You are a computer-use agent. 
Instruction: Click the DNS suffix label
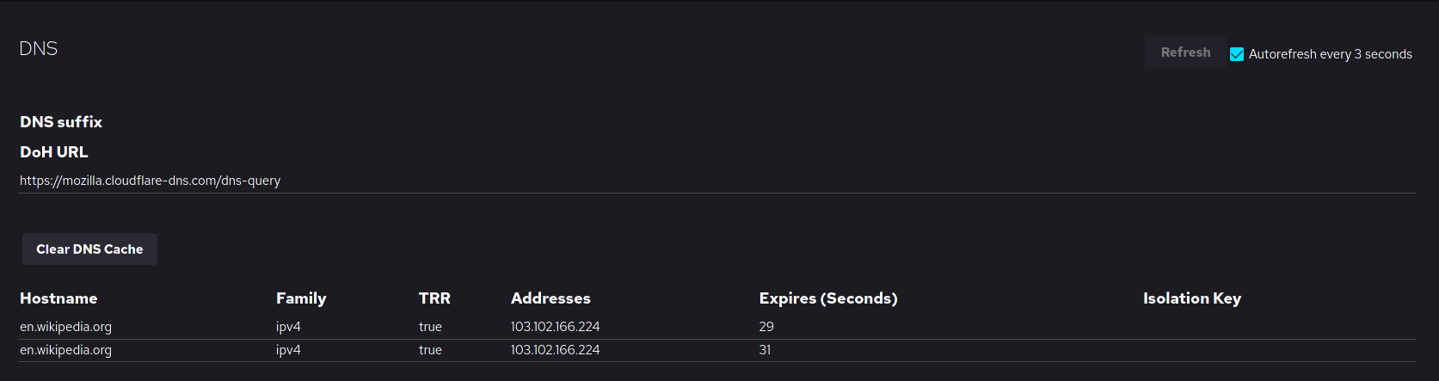61,122
